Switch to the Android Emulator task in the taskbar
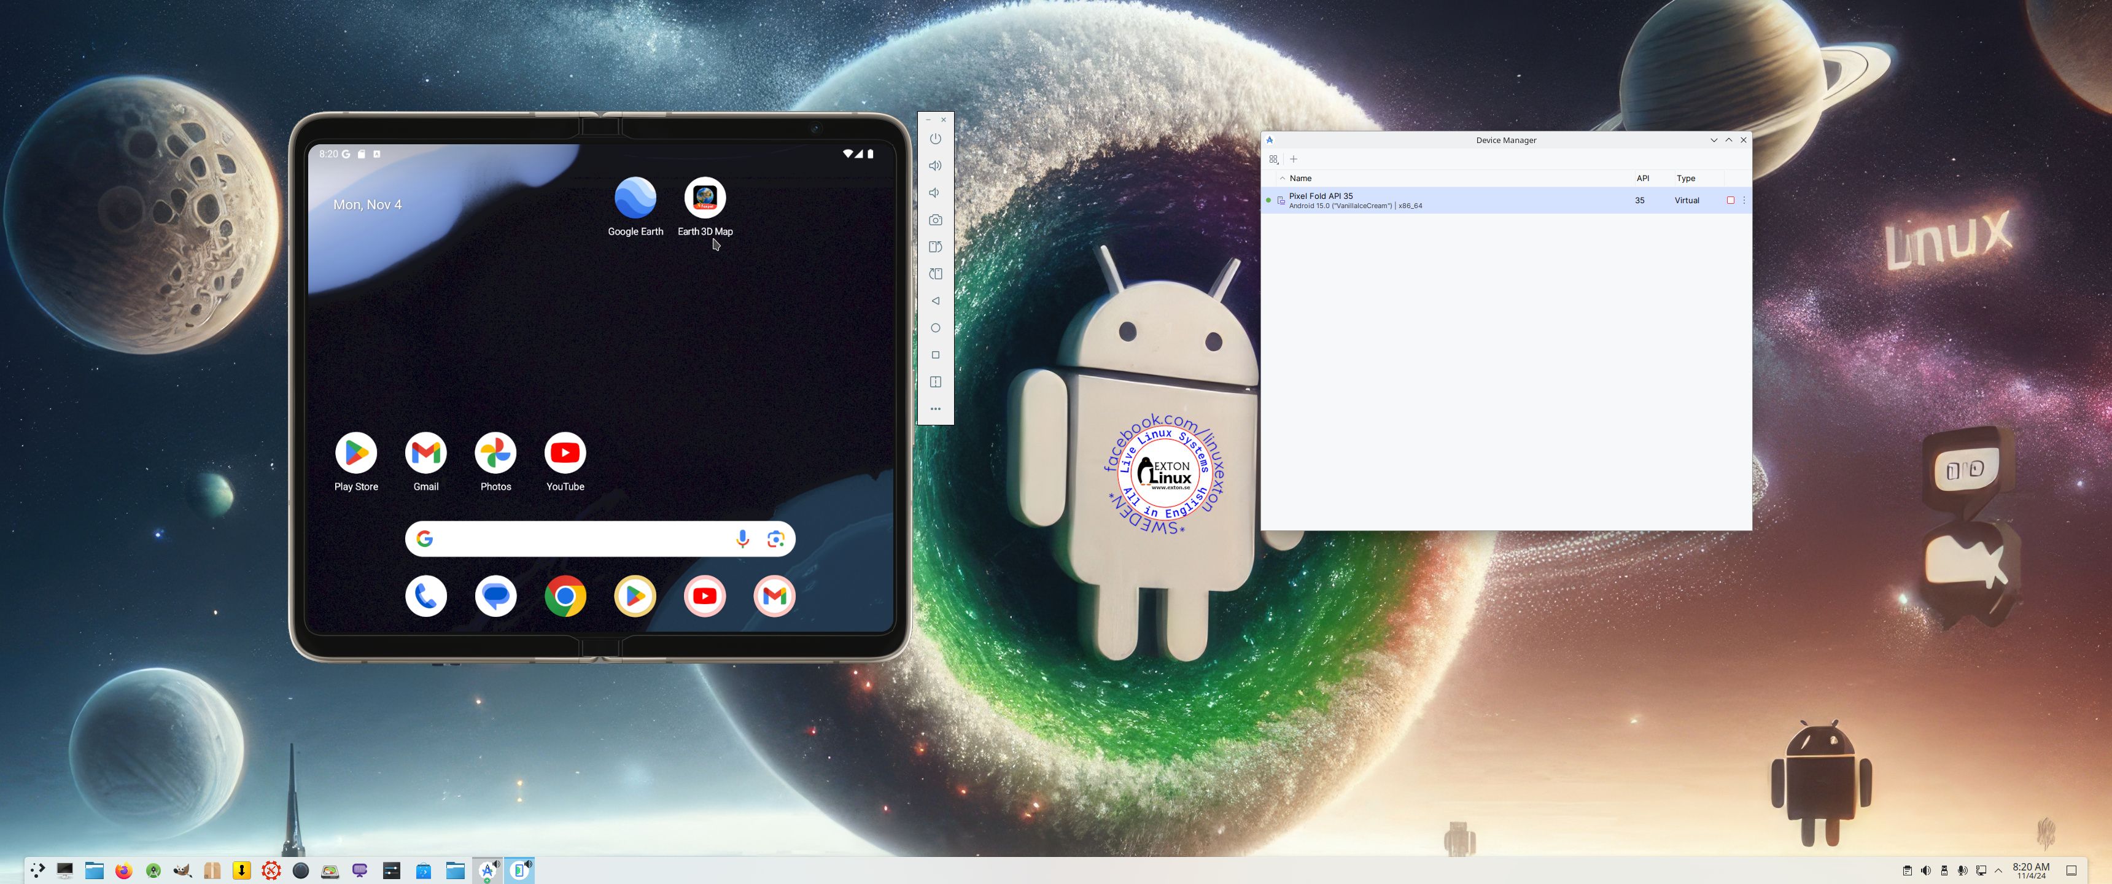The height and width of the screenshot is (884, 2112). point(520,870)
